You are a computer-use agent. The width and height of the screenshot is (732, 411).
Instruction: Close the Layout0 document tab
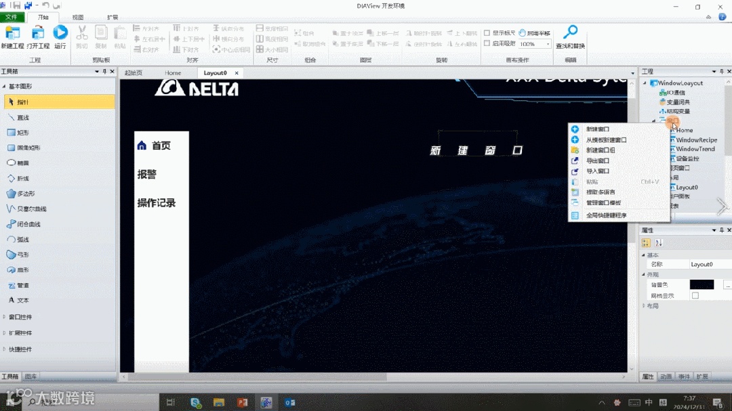(237, 73)
